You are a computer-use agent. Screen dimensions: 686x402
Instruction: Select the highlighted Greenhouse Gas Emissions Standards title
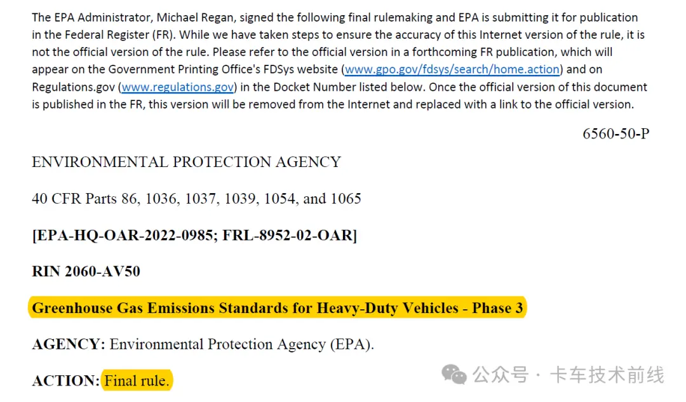pyautogui.click(x=278, y=307)
